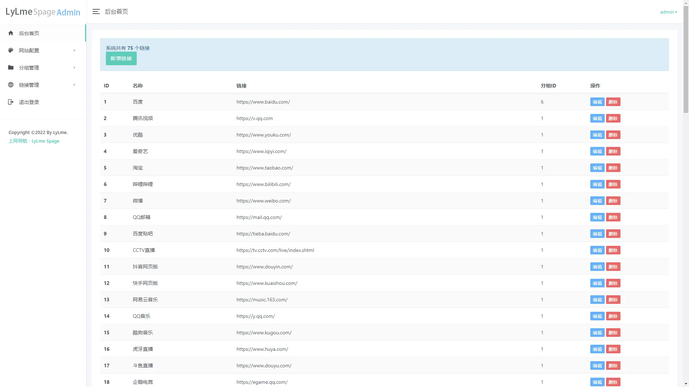689x387 pixels.
Task: Delete the 百度贴吧 row
Action: (613, 234)
